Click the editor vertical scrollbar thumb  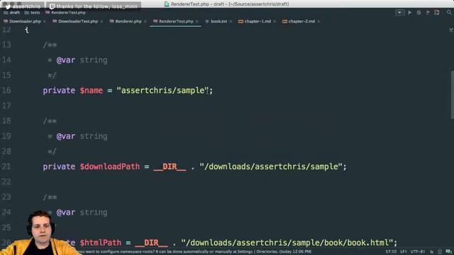click(x=453, y=94)
